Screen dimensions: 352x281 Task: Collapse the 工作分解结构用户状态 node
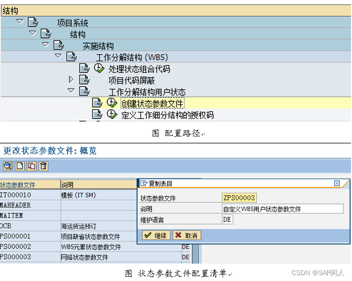[x=71, y=90]
